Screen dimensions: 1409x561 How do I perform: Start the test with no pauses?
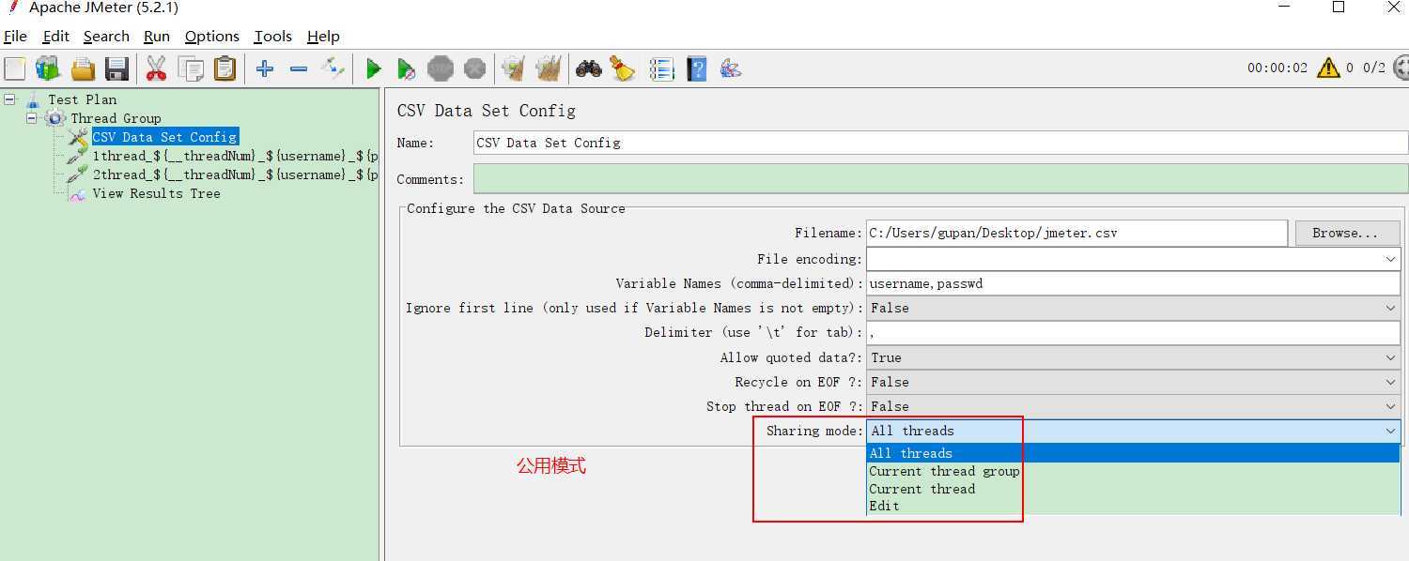[x=406, y=68]
